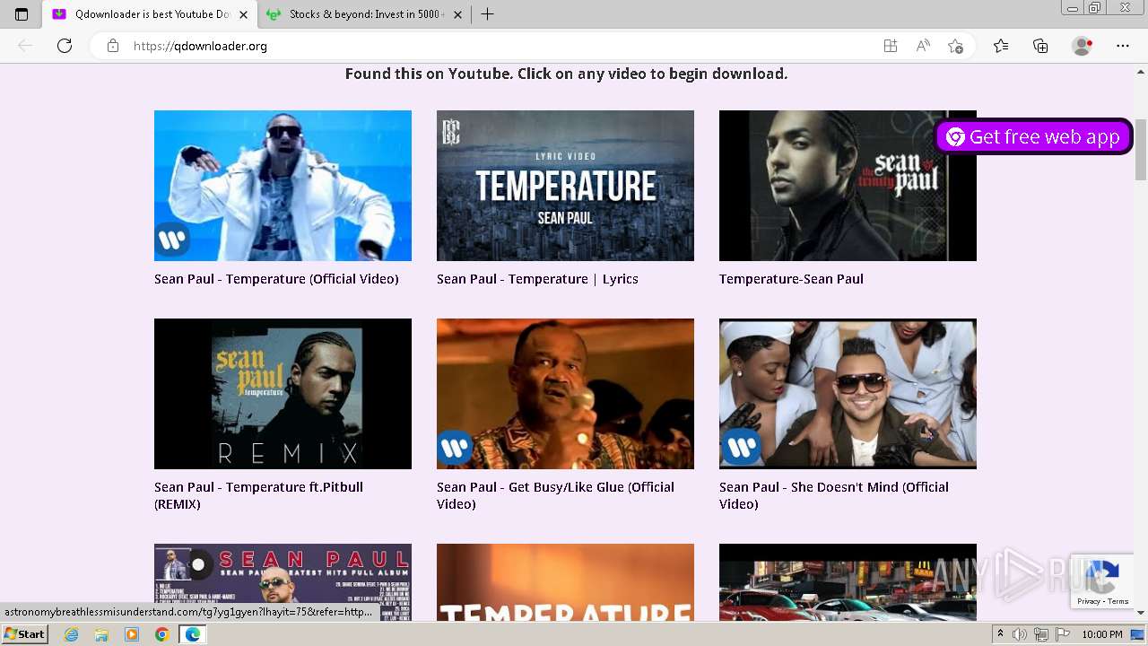
Task: Click title Sean Paul - Temperature ft.Pitbull (REMIX)
Action: 258,495
